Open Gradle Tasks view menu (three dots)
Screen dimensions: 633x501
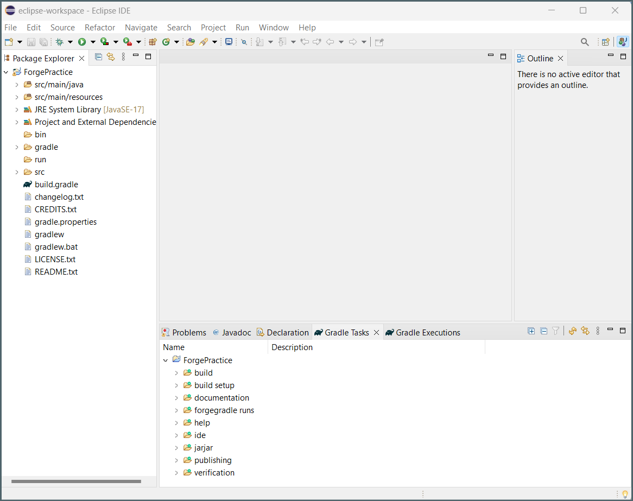(598, 331)
